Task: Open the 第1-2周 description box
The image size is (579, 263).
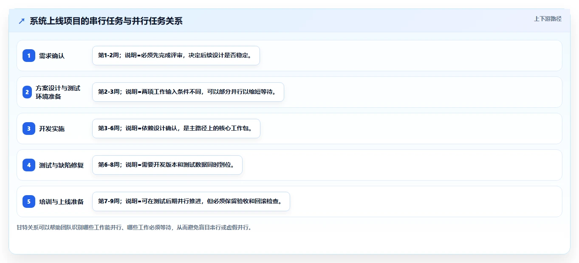Action: point(176,56)
